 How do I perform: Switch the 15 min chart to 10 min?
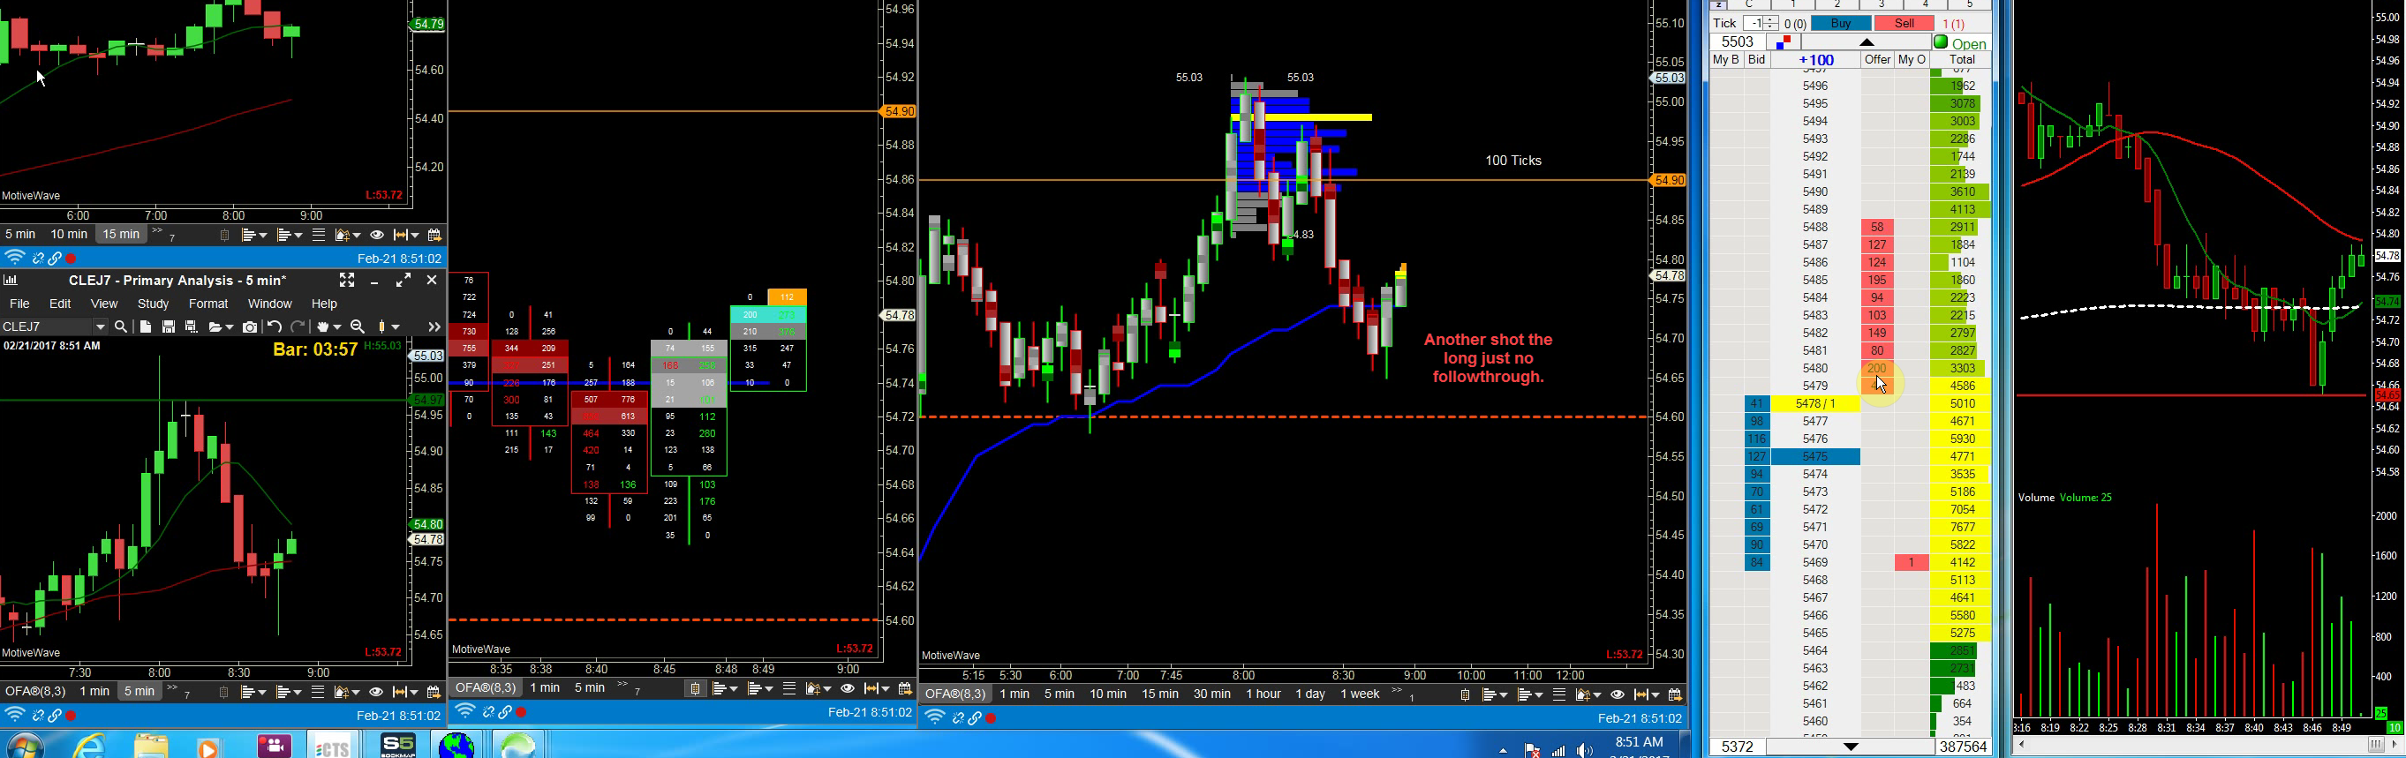coord(69,235)
